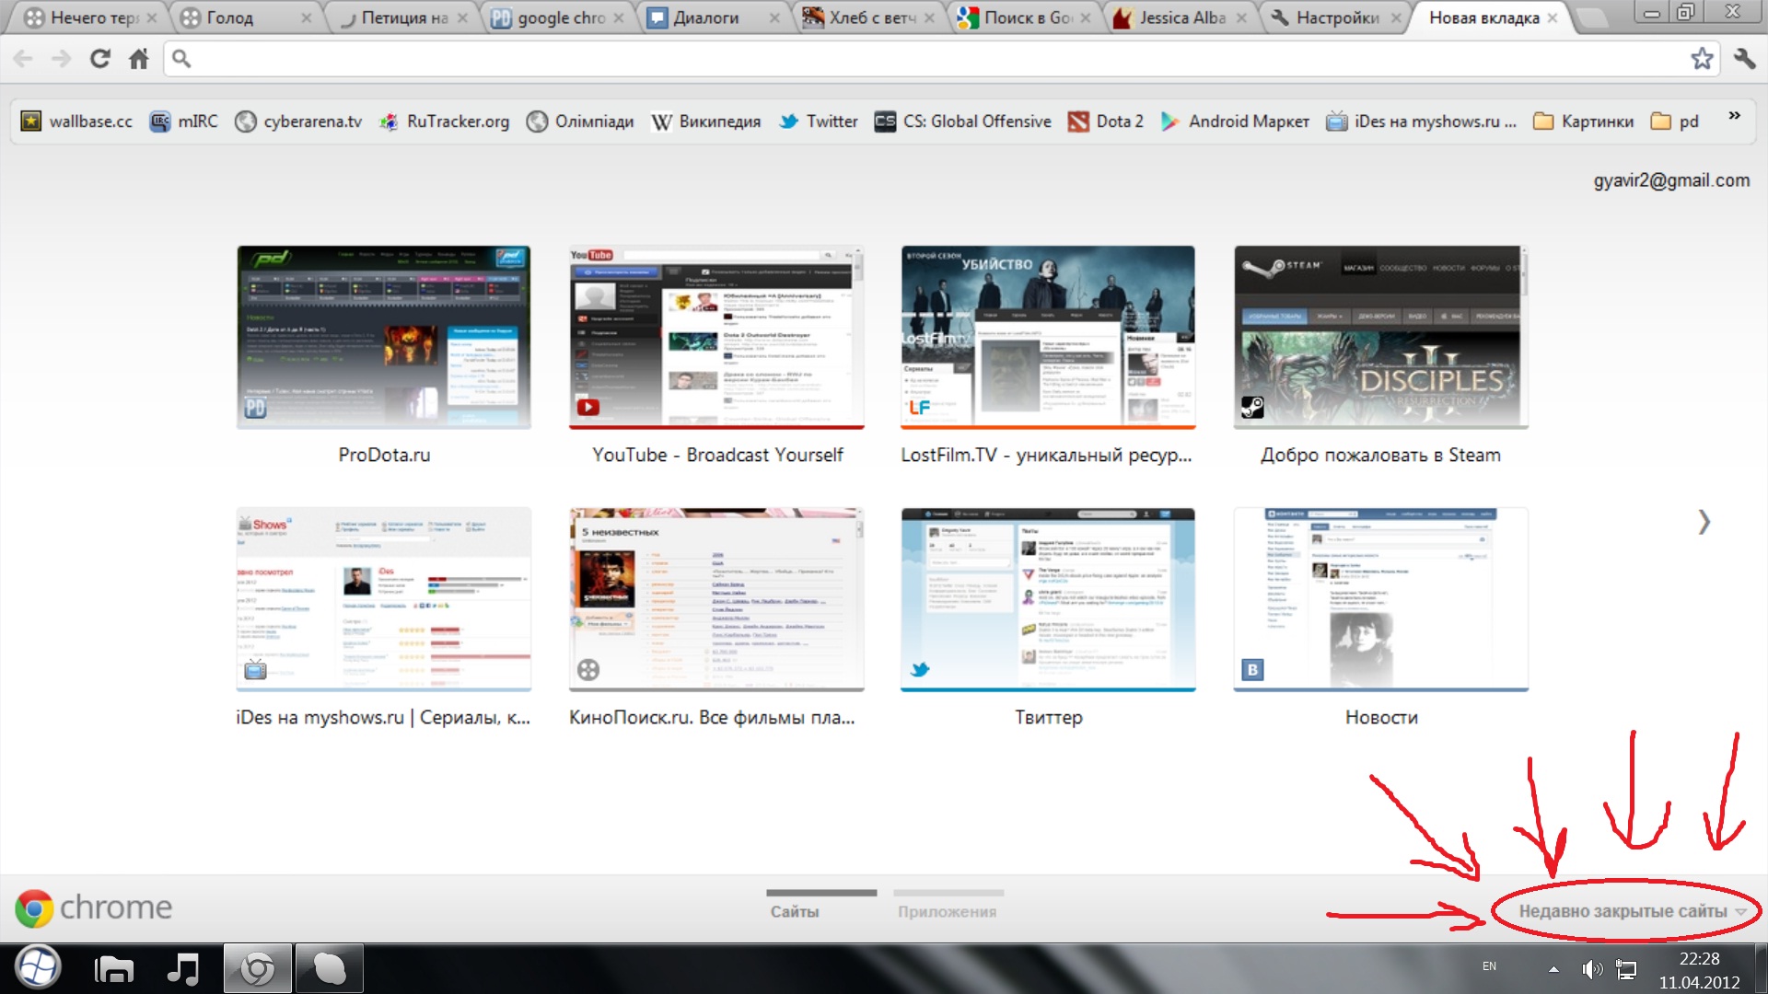Reload the current page

click(100, 59)
